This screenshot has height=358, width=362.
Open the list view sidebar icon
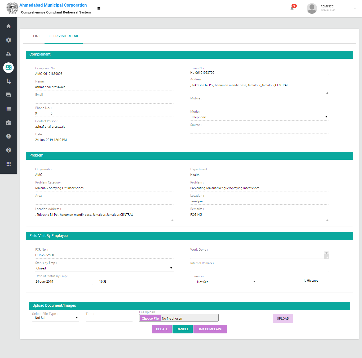8,109
